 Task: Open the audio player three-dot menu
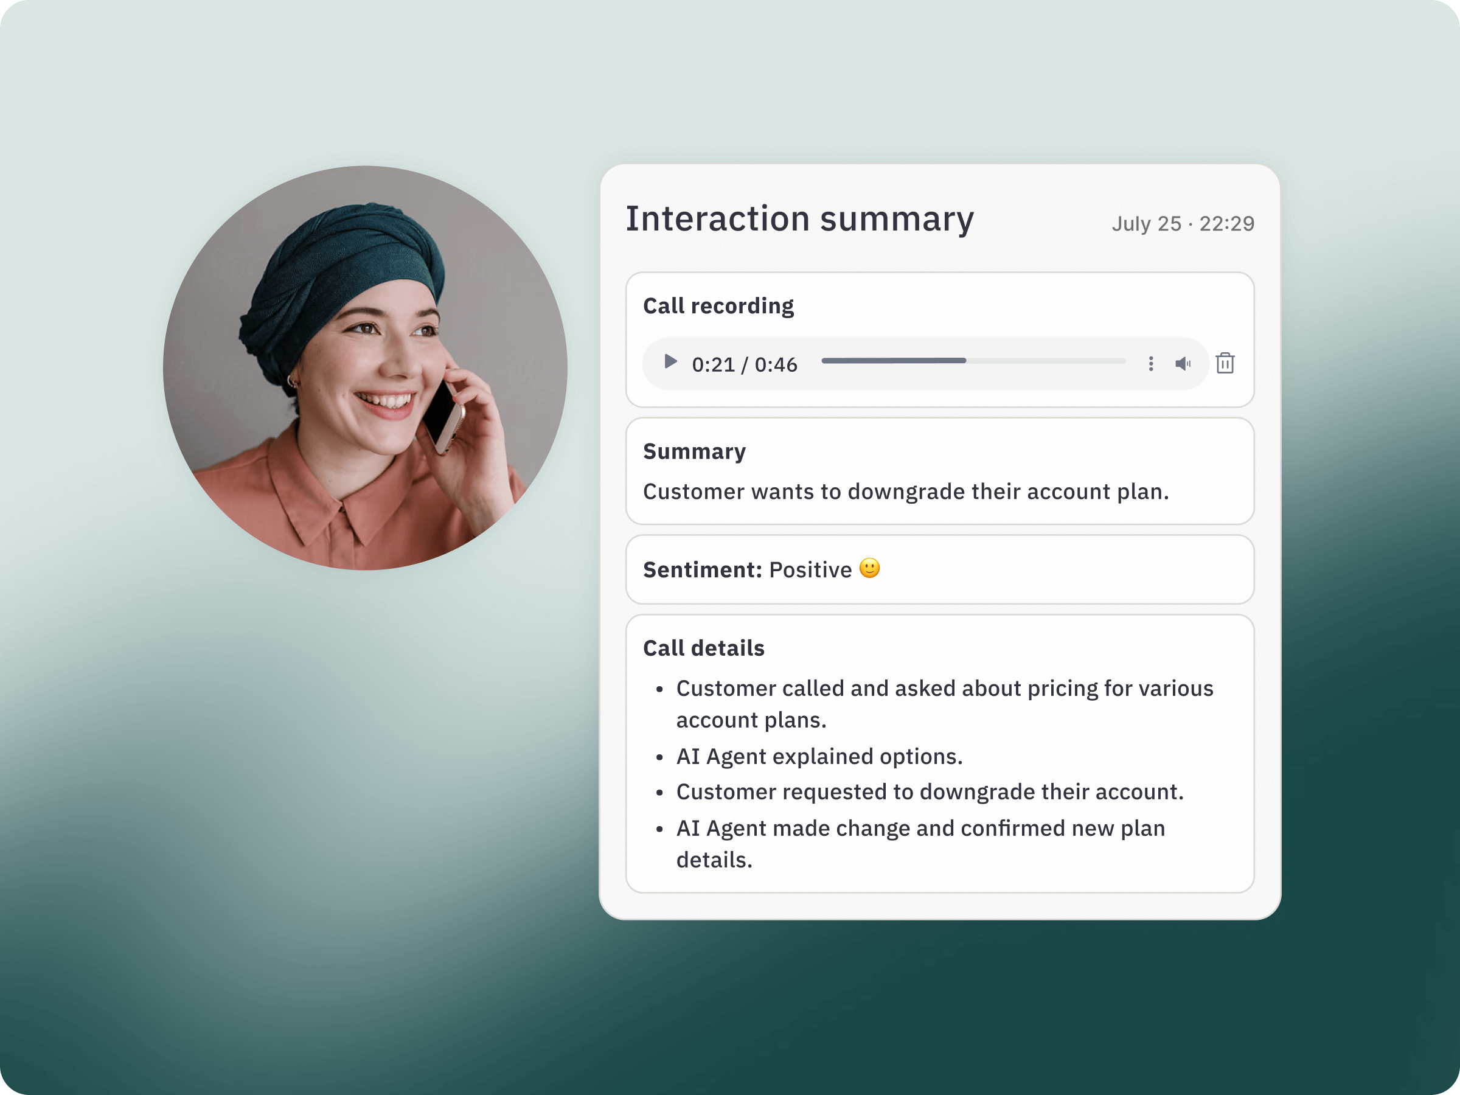(1150, 364)
